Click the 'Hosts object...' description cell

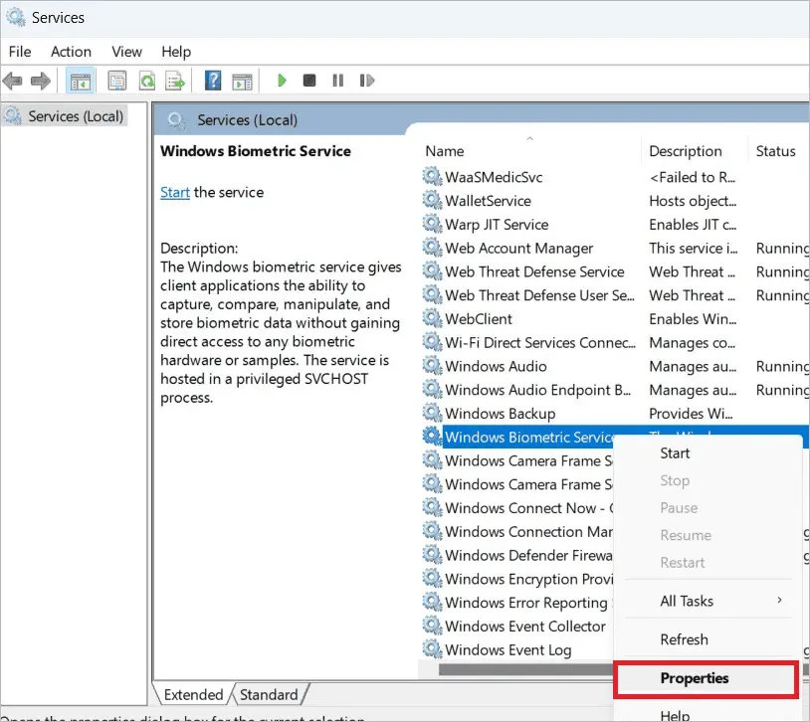tap(693, 201)
